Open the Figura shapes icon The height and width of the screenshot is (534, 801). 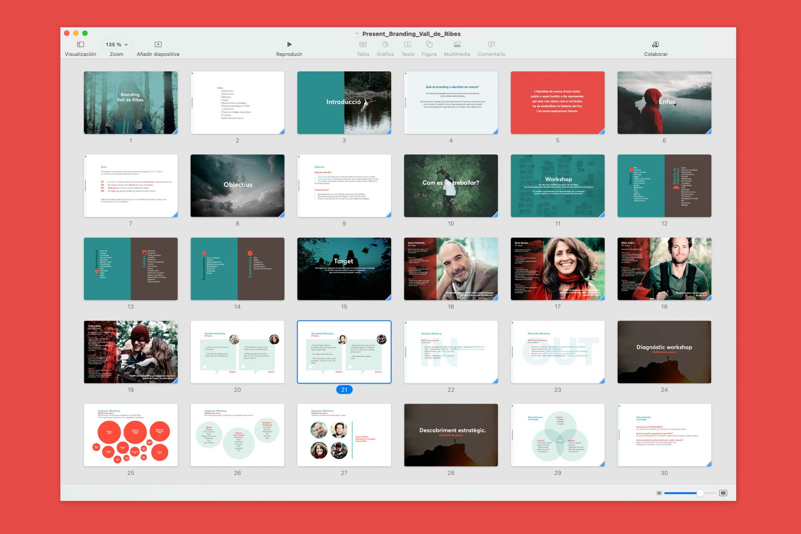(429, 44)
